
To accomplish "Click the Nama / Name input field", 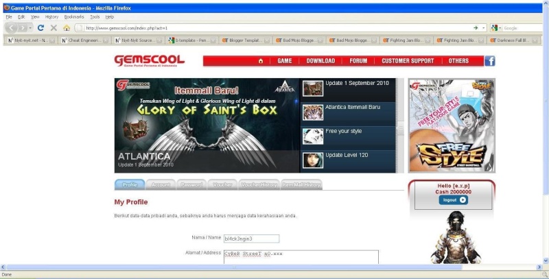I will pos(251,239).
